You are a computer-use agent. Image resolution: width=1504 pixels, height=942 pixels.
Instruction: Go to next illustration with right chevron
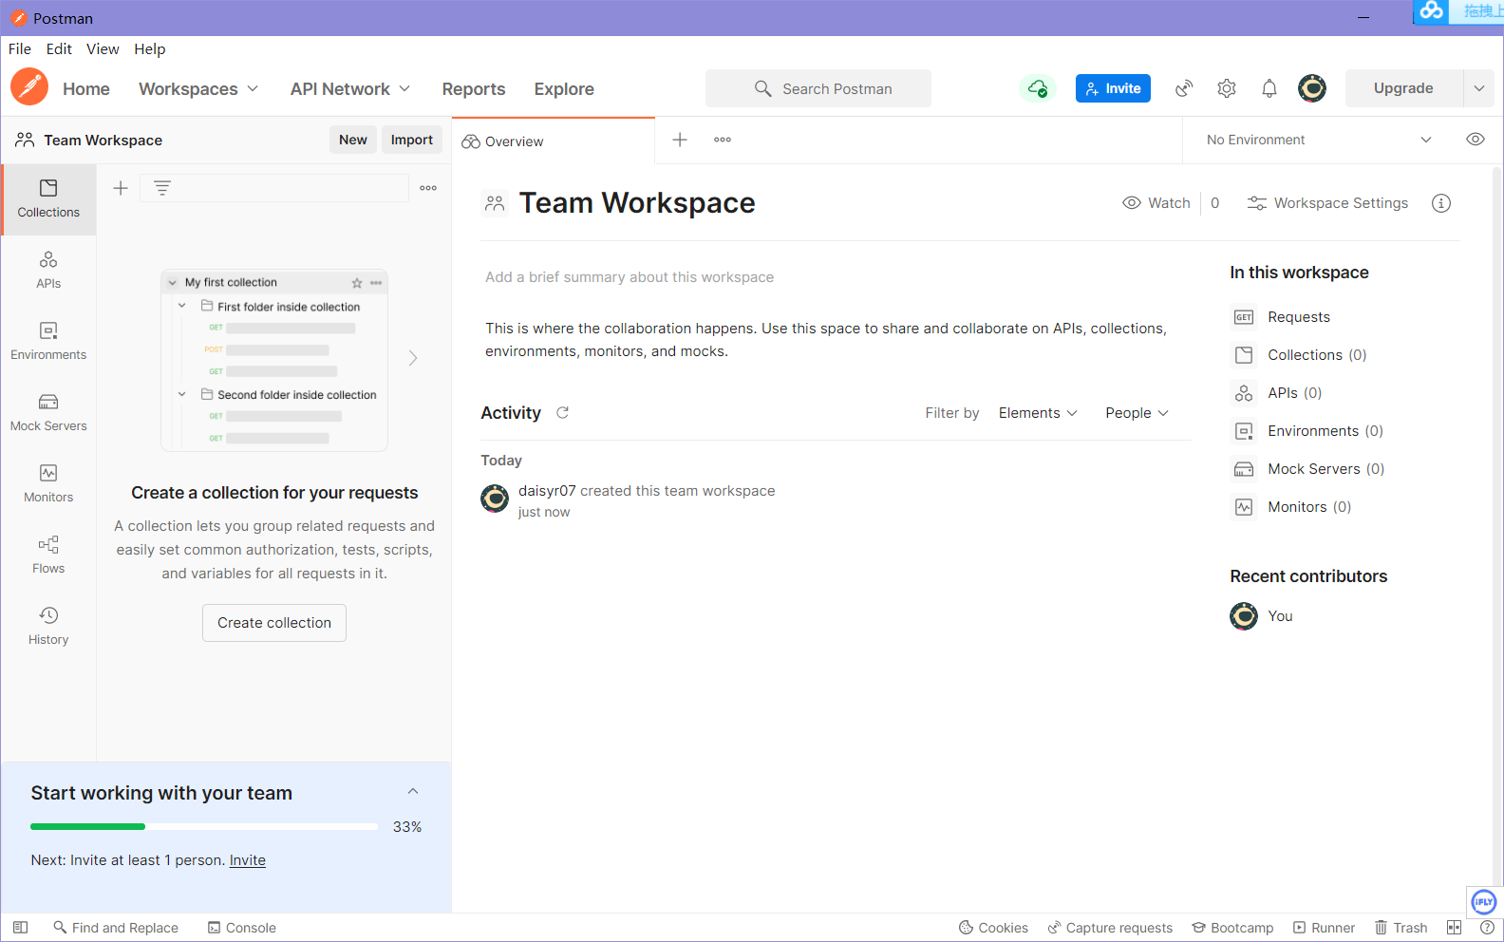click(x=413, y=358)
